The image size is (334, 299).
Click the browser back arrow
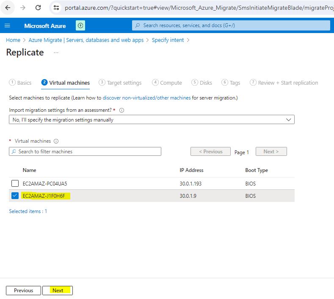pyautogui.click(x=8, y=8)
